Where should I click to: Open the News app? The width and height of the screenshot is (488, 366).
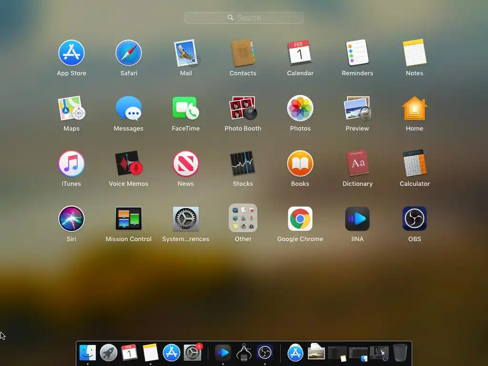pyautogui.click(x=186, y=163)
